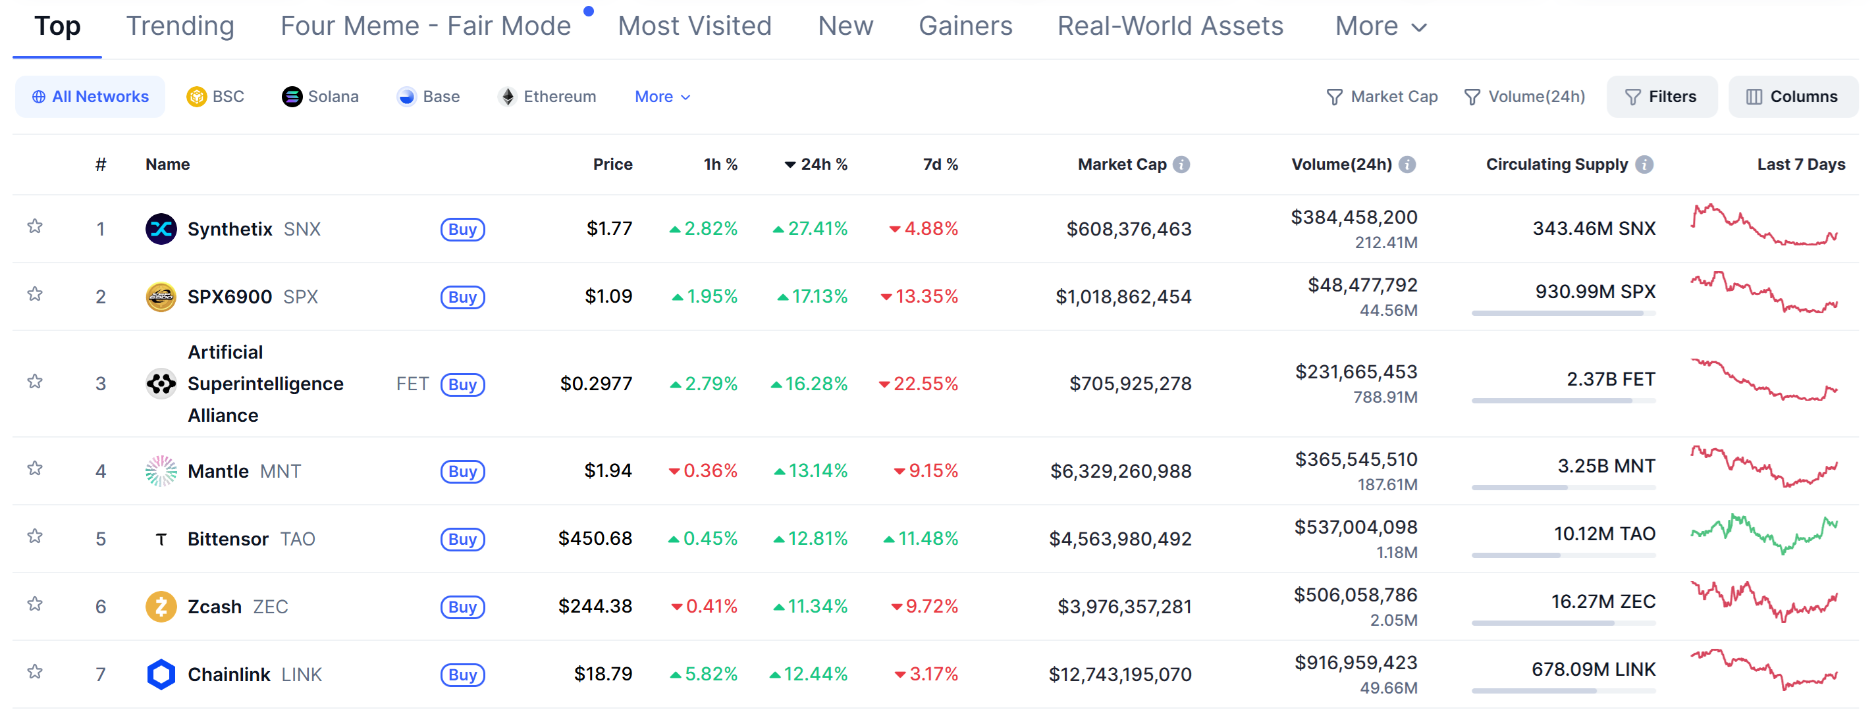
Task: Click the SPX6900 coin logo
Action: [161, 297]
